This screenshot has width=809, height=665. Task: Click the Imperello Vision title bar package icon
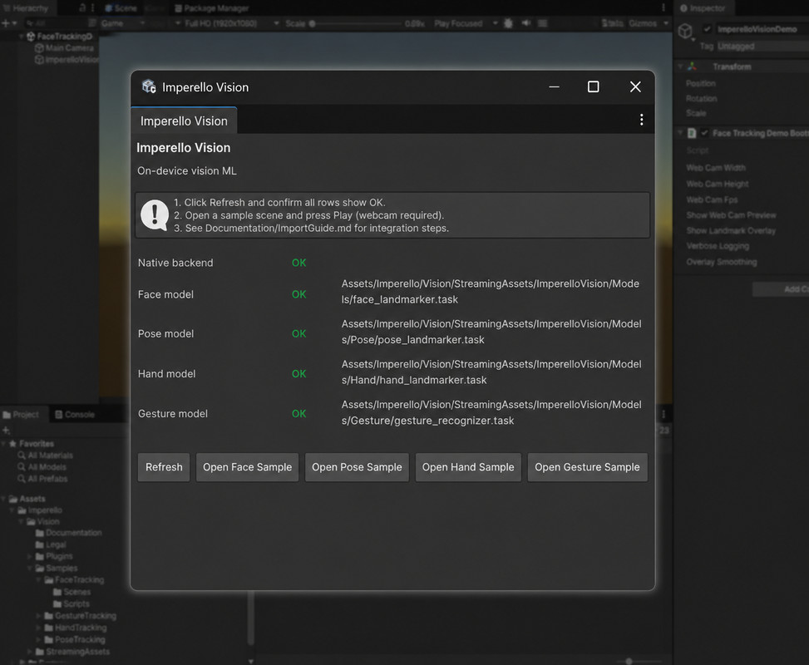(x=149, y=86)
